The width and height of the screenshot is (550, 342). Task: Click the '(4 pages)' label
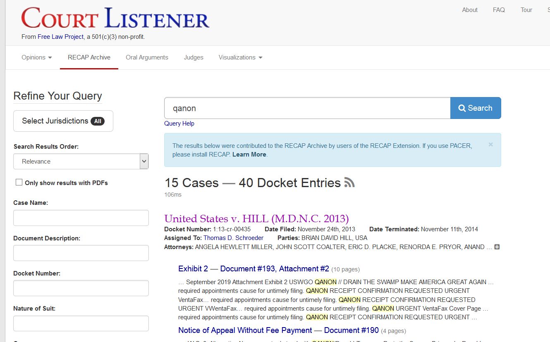(393, 331)
